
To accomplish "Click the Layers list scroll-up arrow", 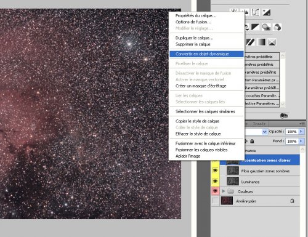I will point(302,150).
